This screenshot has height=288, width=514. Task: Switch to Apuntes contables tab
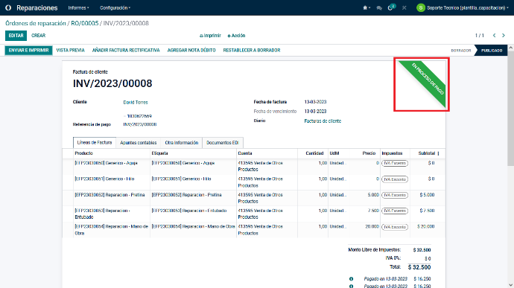[139, 143]
